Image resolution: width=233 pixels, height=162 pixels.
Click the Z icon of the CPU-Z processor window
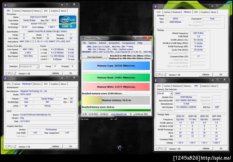pos(5,5)
